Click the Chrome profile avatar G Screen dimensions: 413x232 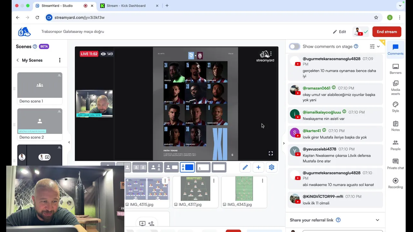(x=390, y=17)
